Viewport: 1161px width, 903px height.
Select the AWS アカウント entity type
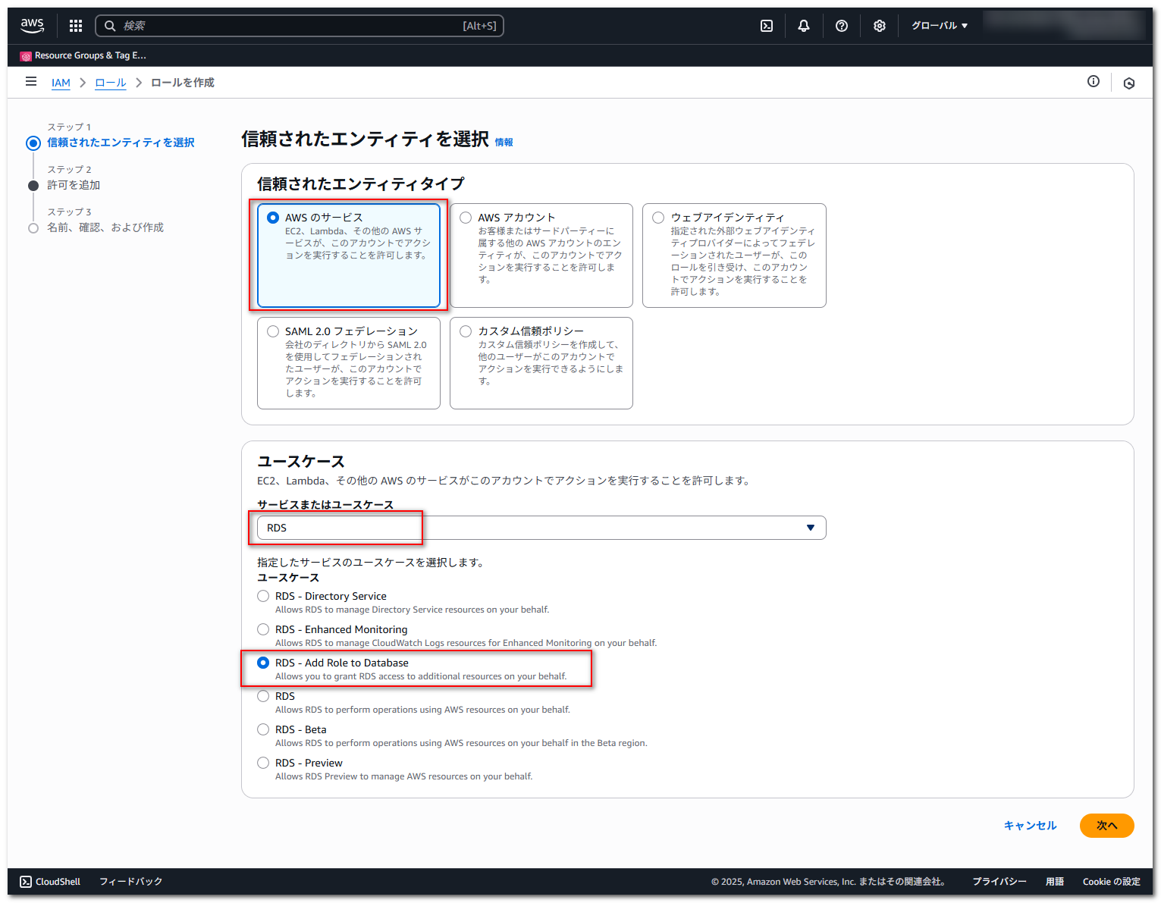541,255
